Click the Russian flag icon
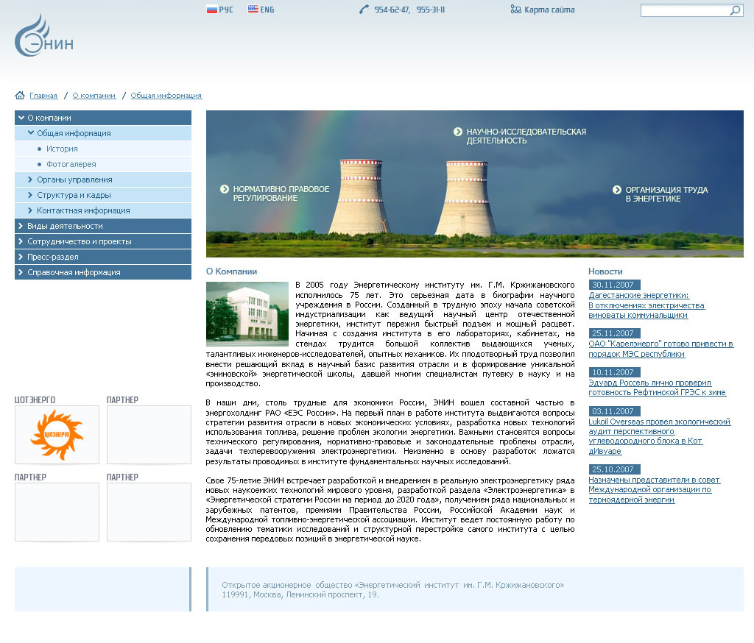754x643 pixels. tap(211, 9)
